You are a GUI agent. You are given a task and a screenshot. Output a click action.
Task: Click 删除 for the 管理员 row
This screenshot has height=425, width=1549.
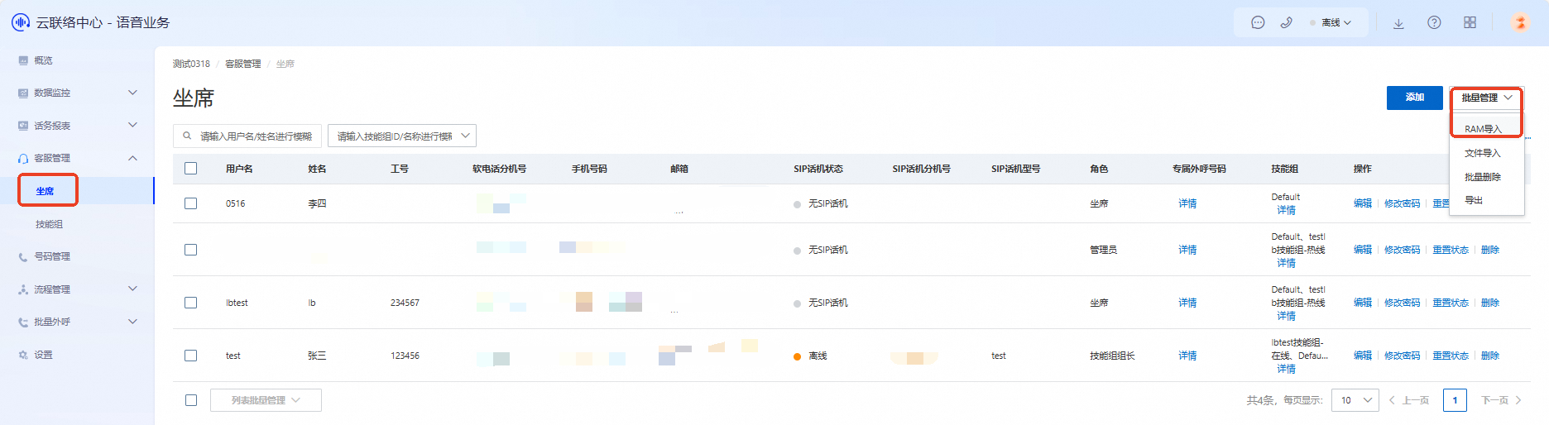[x=1490, y=250]
